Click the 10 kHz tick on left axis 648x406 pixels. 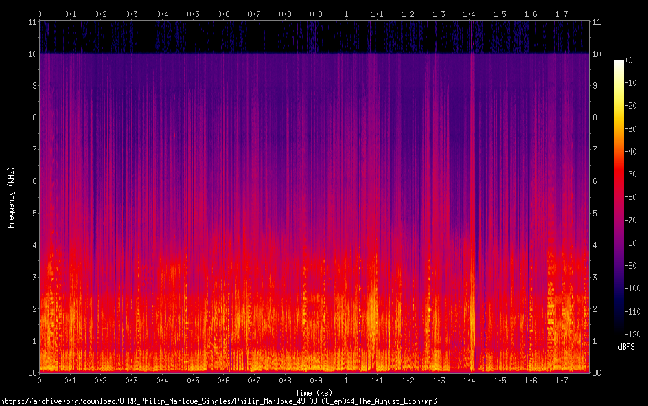[x=32, y=54]
